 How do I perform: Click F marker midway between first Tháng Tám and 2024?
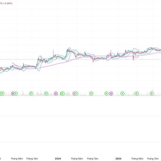click(46, 93)
